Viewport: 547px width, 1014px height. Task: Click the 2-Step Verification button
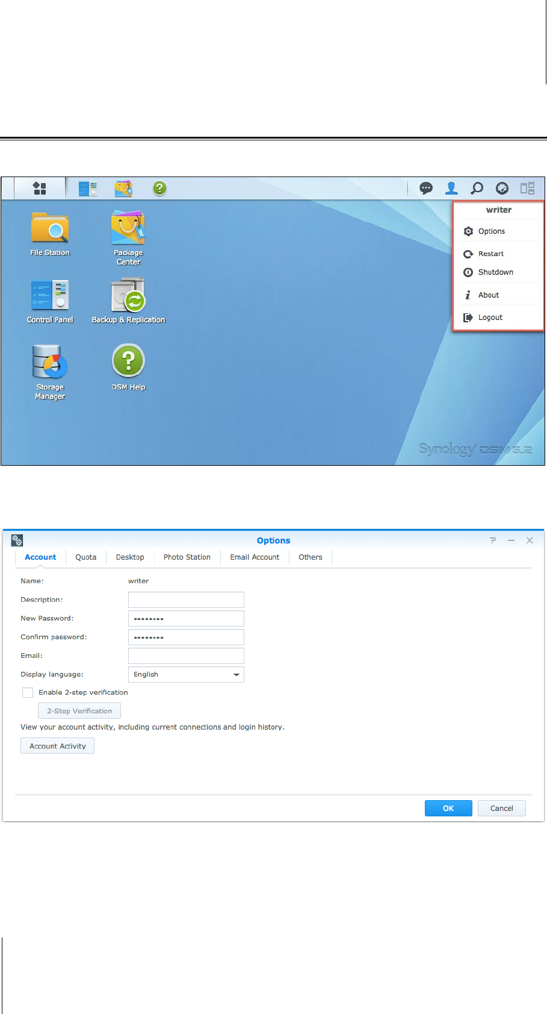pyautogui.click(x=79, y=711)
